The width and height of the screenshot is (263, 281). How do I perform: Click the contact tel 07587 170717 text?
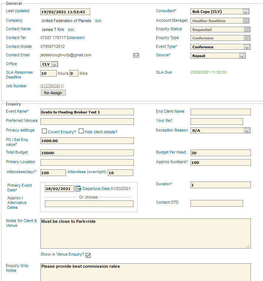pos(53,38)
